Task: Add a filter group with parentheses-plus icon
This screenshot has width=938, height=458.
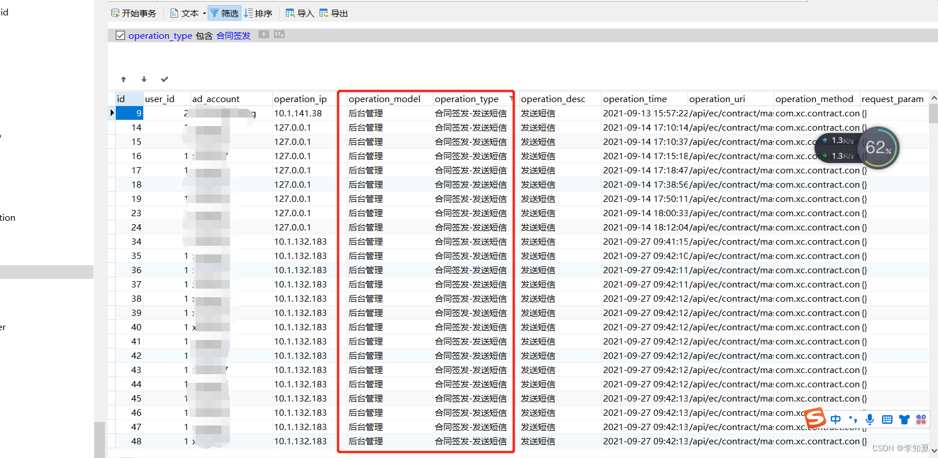Action: point(279,34)
